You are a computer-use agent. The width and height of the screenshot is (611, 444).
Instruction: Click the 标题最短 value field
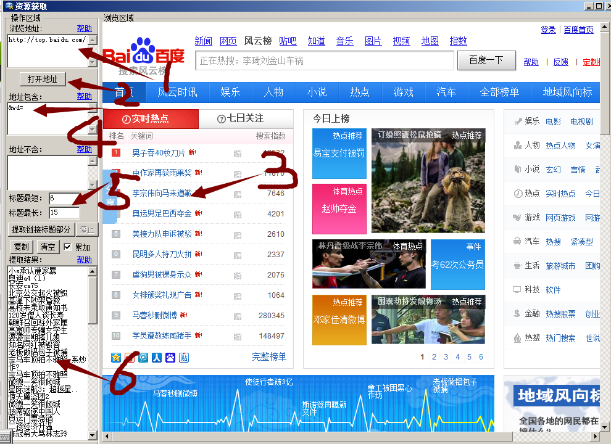(x=64, y=198)
